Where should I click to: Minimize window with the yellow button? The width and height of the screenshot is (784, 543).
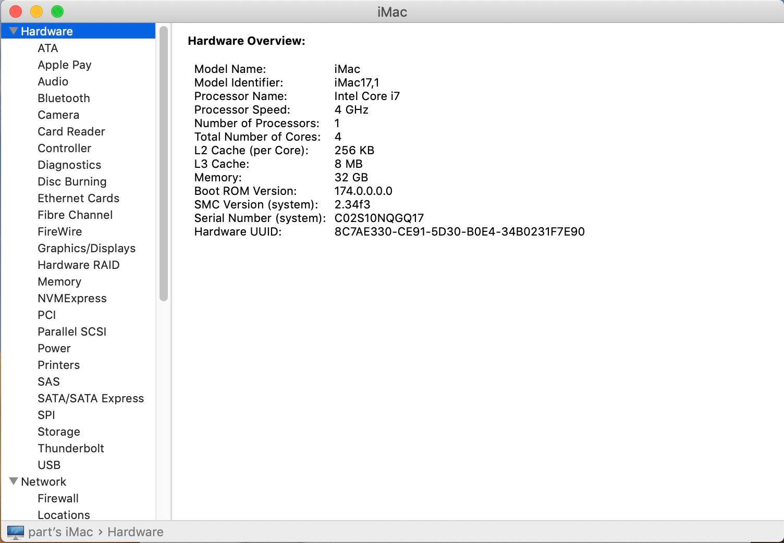pyautogui.click(x=36, y=11)
